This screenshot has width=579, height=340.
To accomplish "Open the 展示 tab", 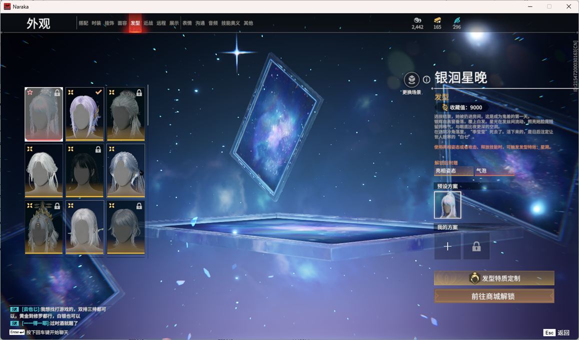I will click(x=174, y=23).
